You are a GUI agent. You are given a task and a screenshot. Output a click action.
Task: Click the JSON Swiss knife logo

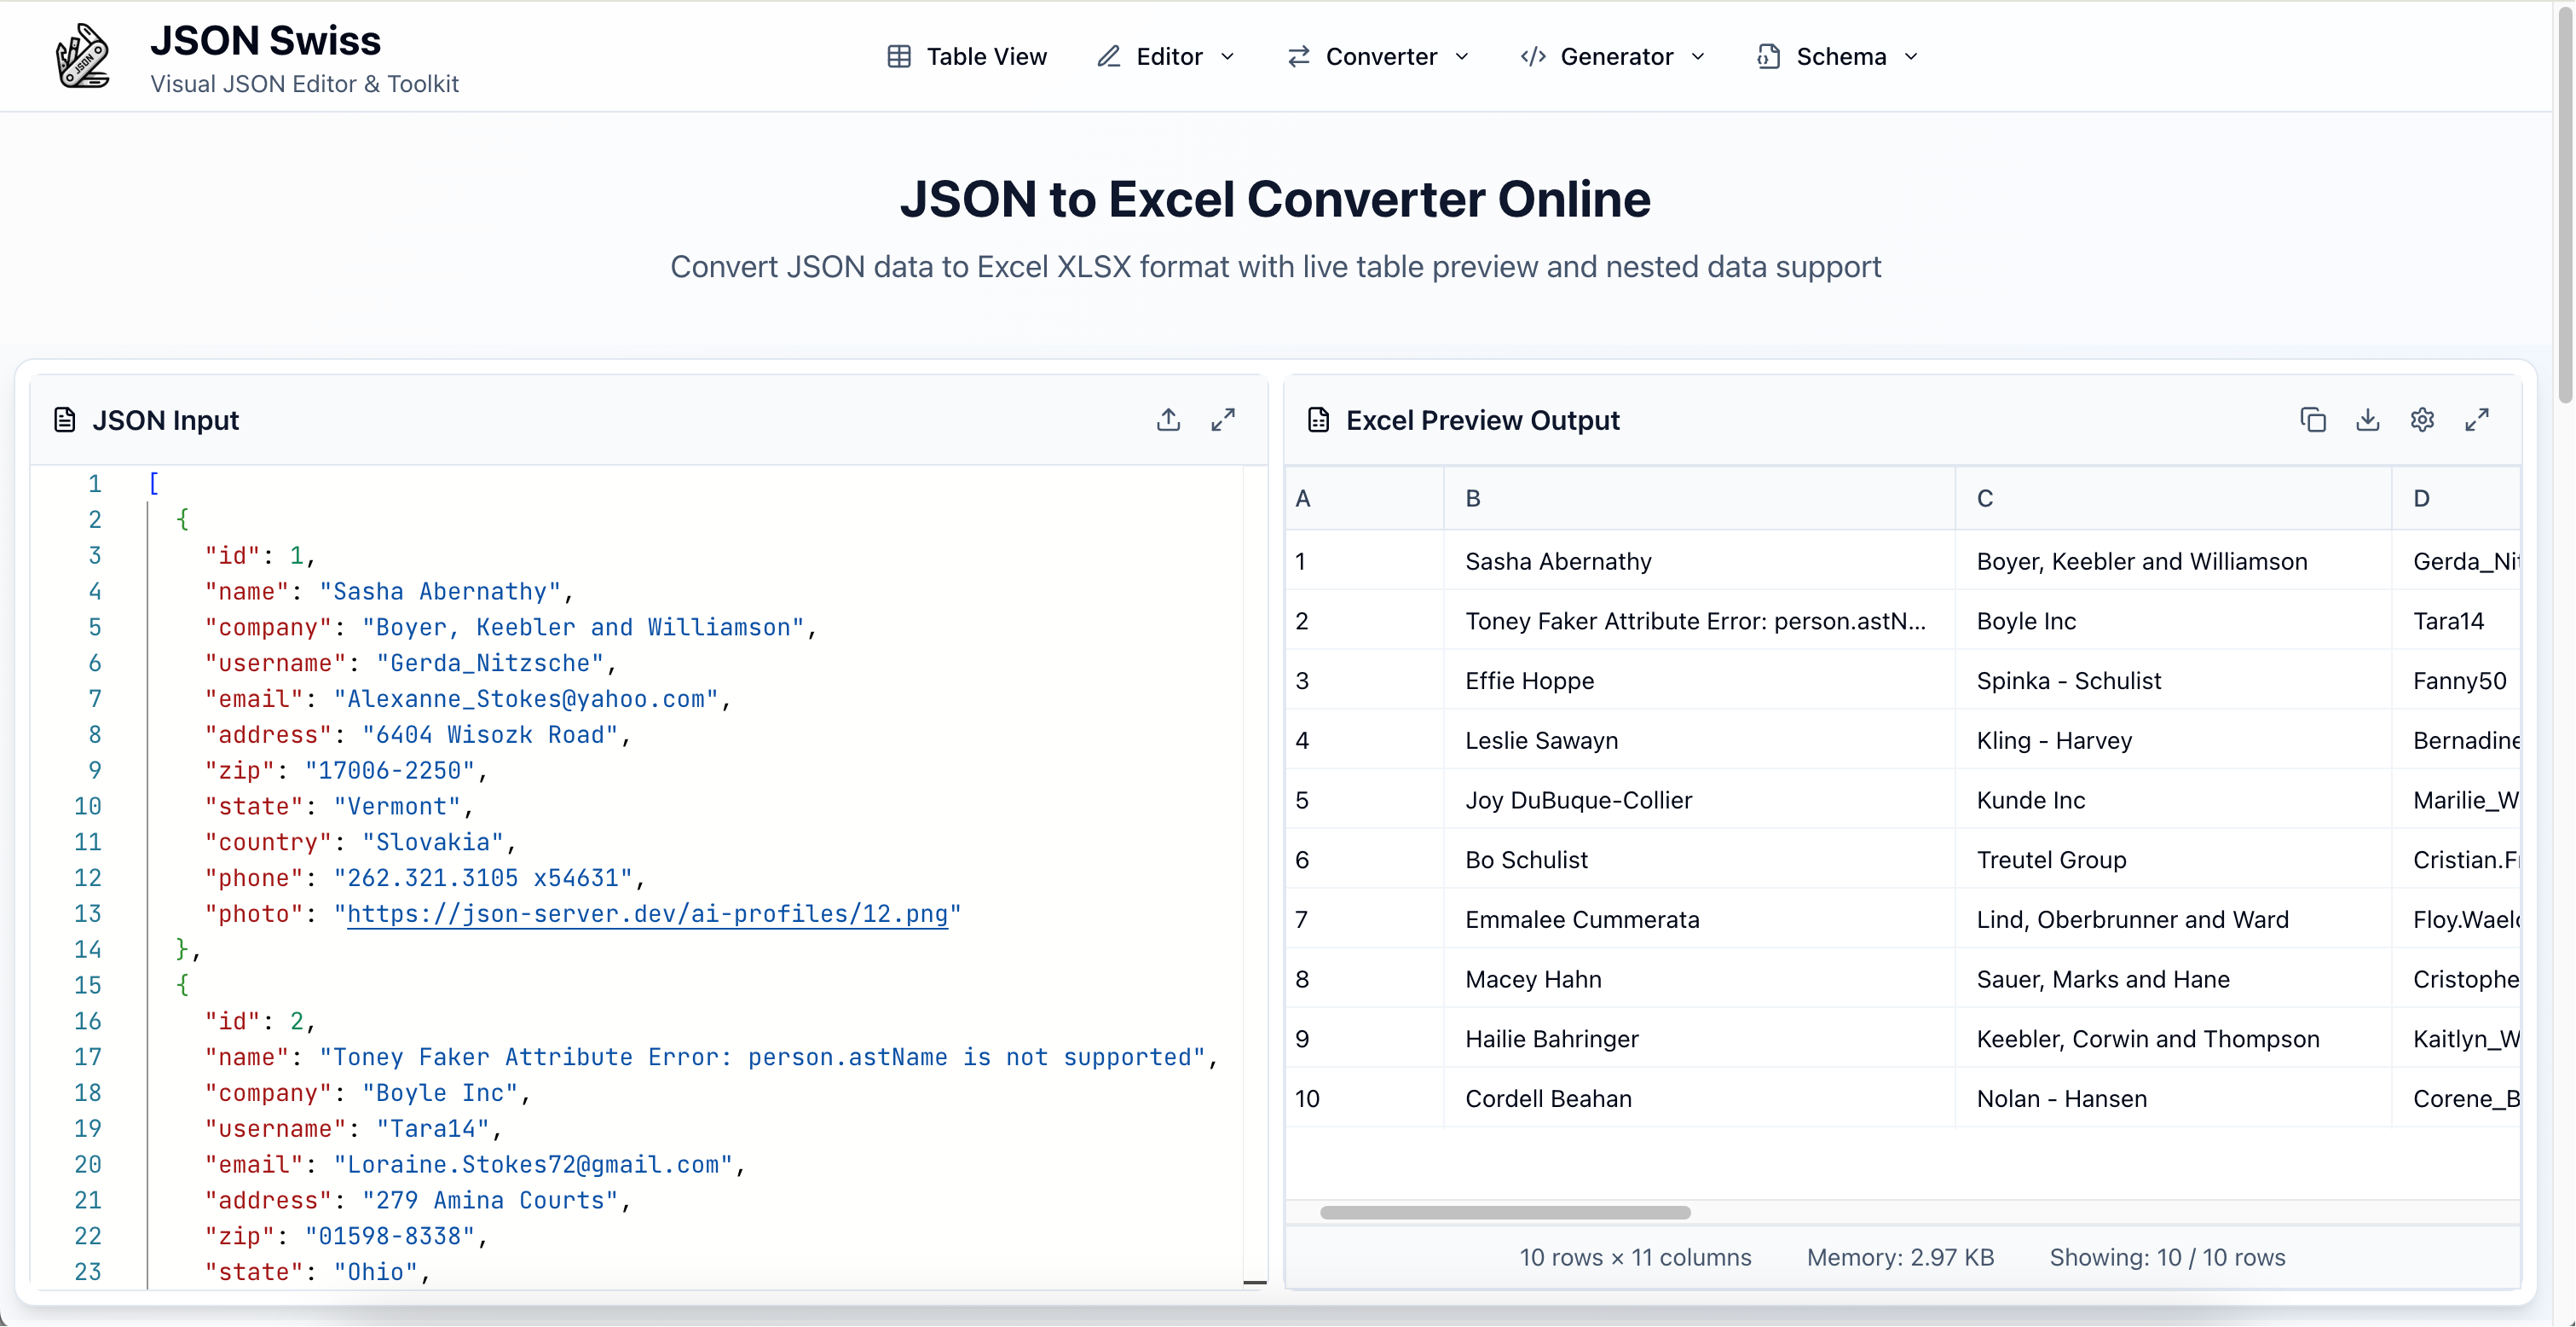[x=82, y=56]
